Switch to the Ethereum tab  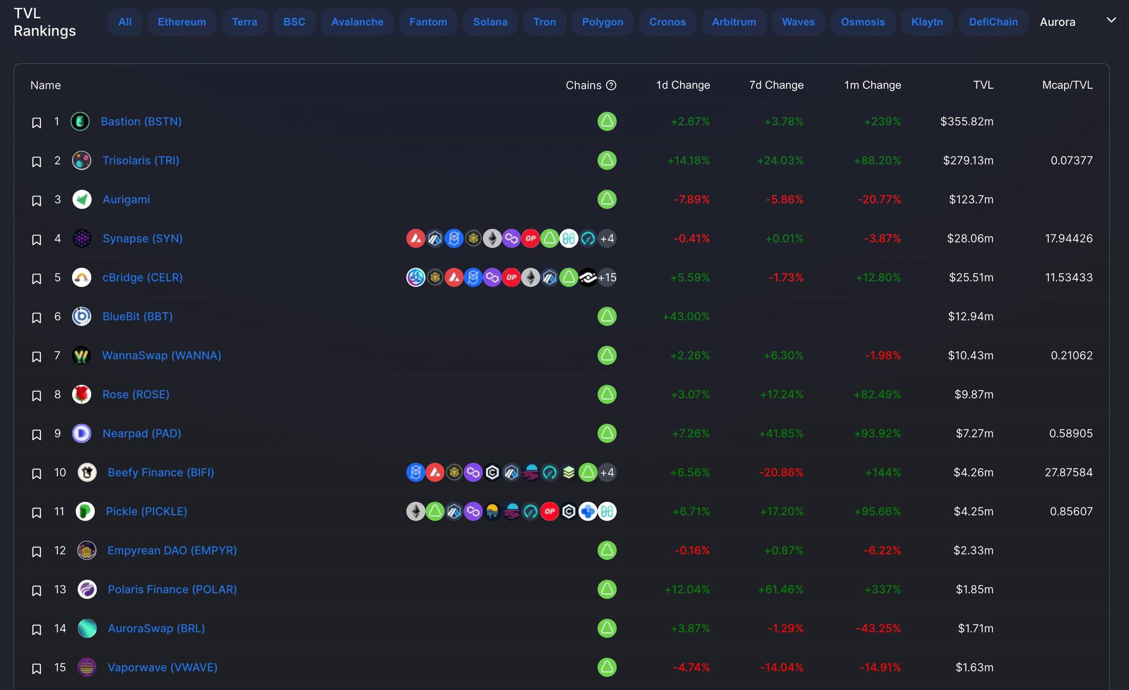click(x=182, y=22)
